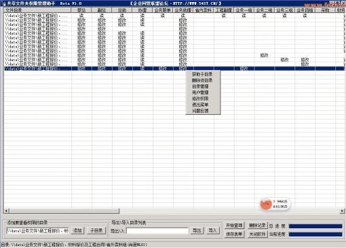Select 修改权限 in the context menu
346x248 pixels.
click(x=200, y=99)
